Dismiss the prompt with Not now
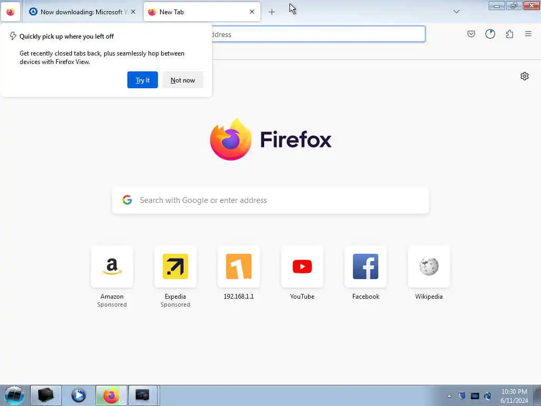Screen dimensions: 541x406 [183, 80]
